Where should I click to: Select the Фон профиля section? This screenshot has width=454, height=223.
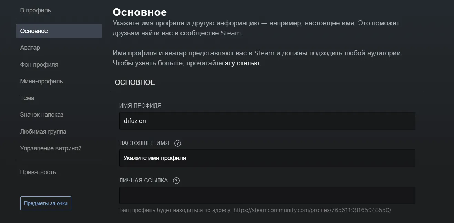tap(39, 64)
